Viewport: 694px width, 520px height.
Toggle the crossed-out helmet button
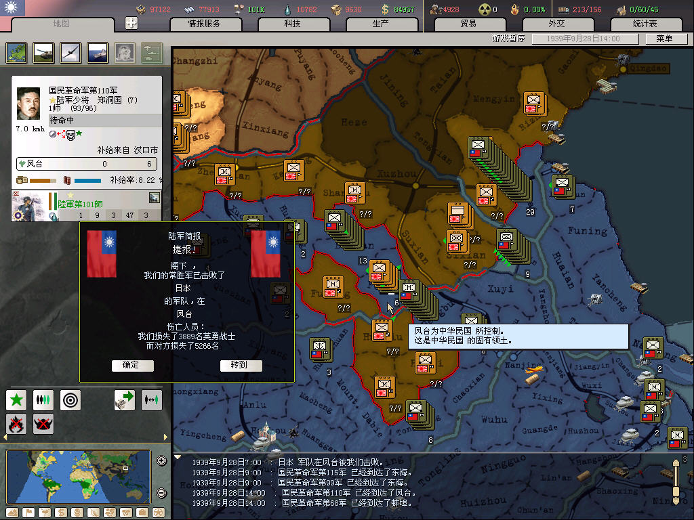[43, 424]
